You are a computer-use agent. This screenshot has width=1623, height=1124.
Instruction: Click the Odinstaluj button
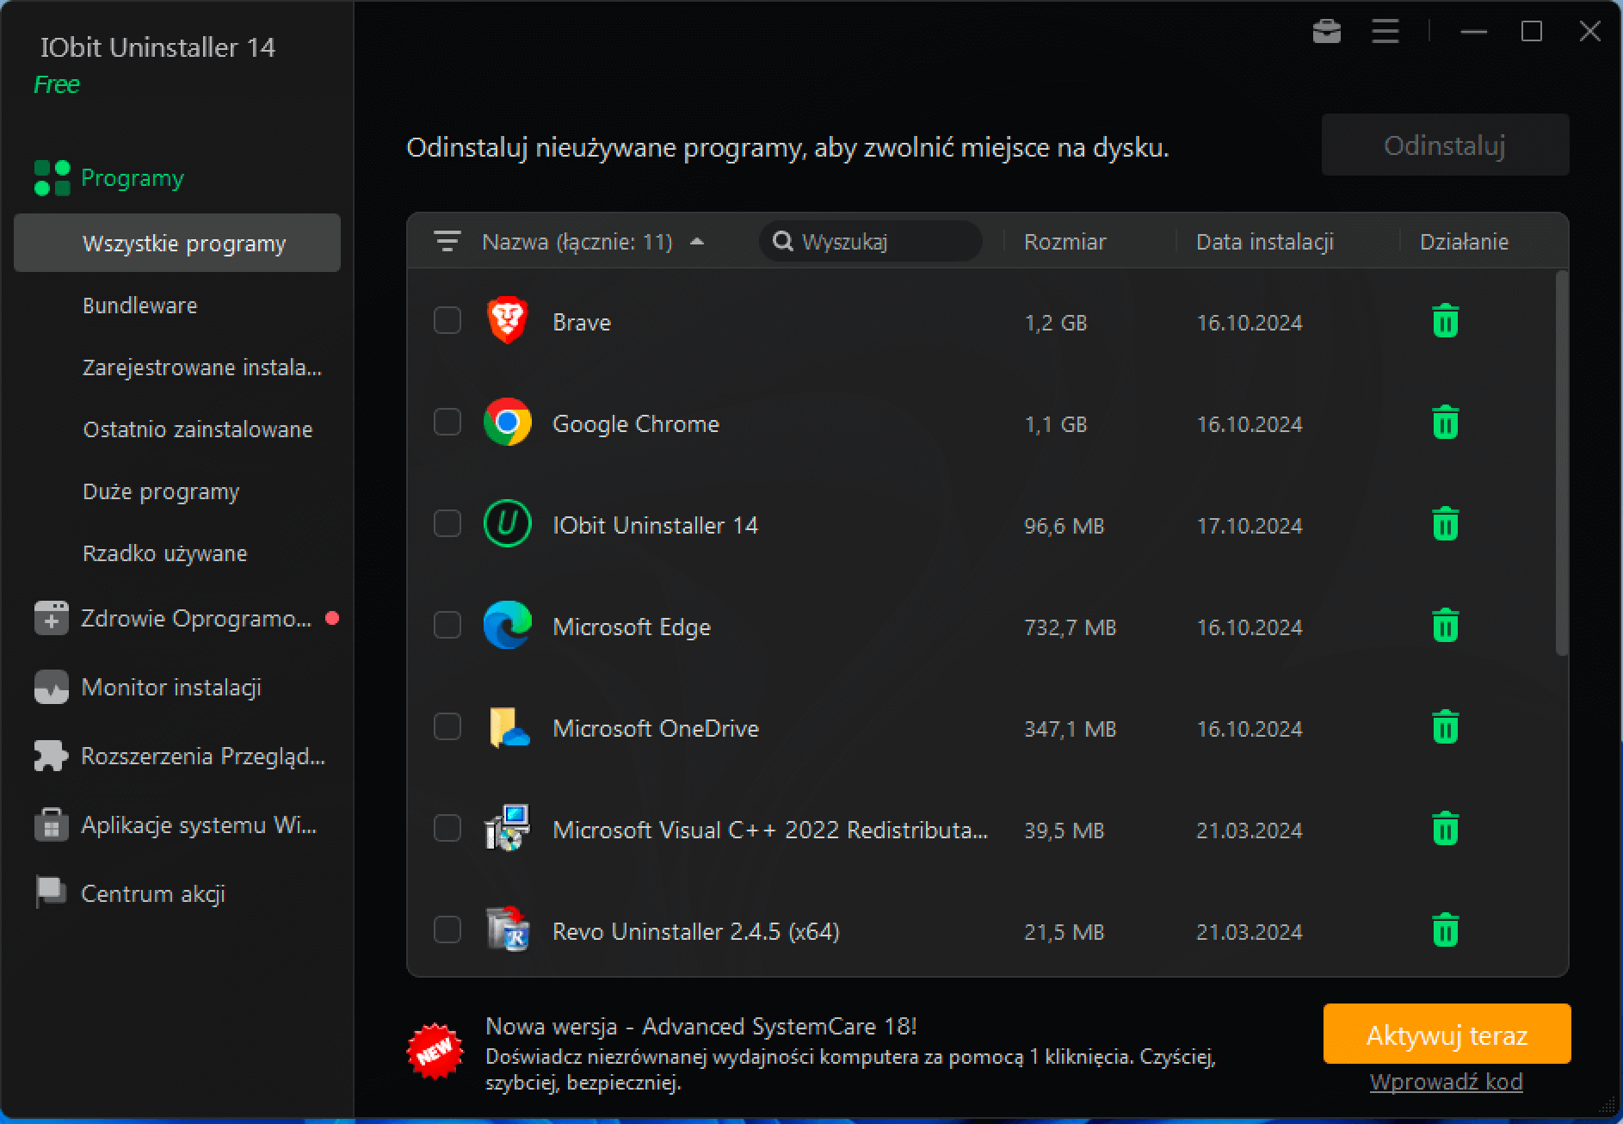[x=1445, y=145]
